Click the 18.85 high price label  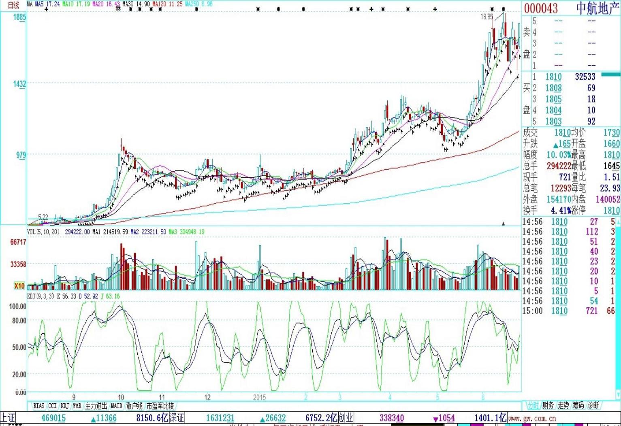(x=487, y=17)
